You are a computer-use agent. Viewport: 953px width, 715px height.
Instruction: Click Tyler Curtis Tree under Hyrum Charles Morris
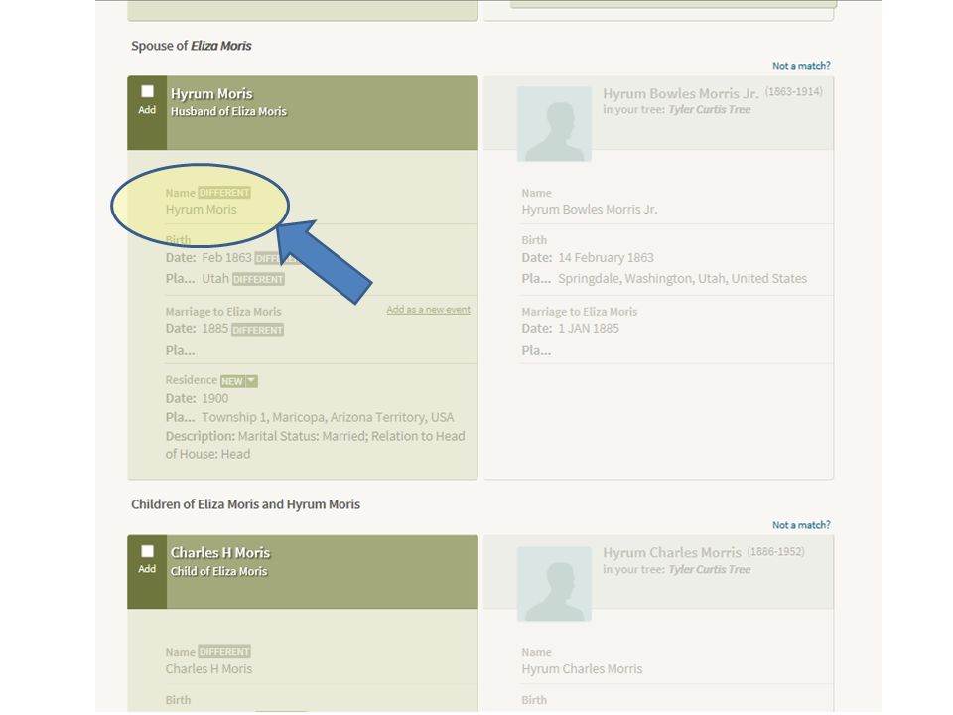[709, 569]
